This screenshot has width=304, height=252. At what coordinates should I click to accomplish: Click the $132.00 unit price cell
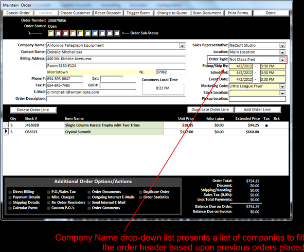click(x=187, y=132)
